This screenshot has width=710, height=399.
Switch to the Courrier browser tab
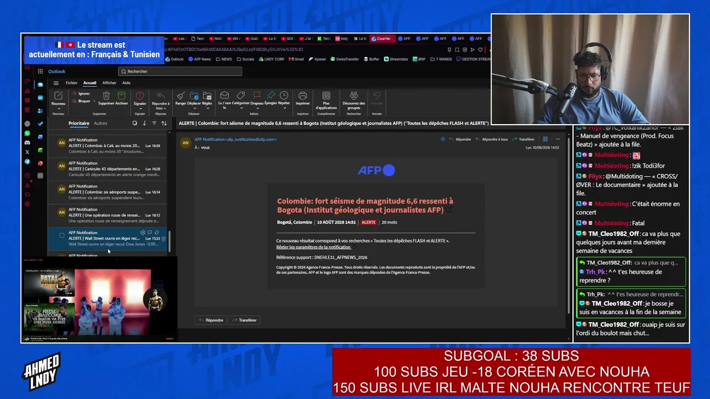pyautogui.click(x=381, y=39)
